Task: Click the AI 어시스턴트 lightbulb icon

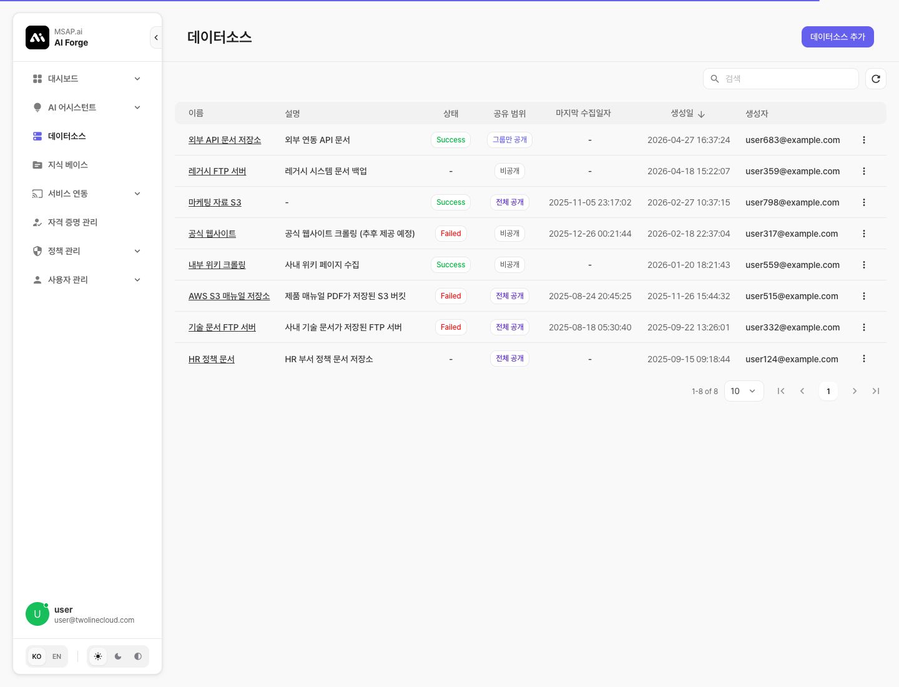Action: (x=37, y=107)
